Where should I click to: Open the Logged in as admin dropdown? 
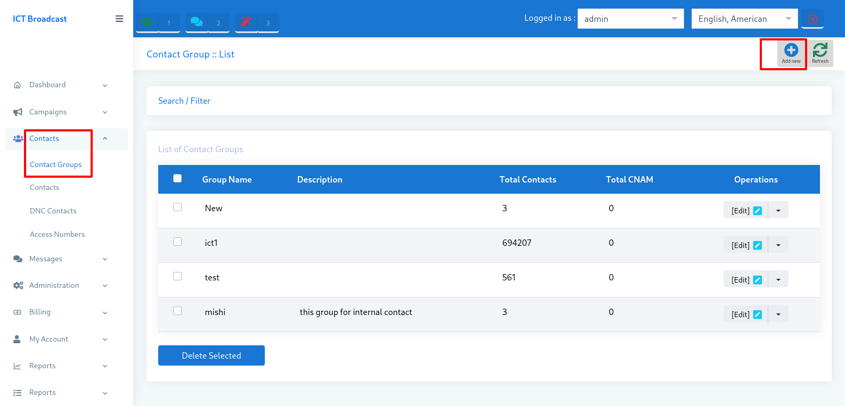[x=631, y=19]
